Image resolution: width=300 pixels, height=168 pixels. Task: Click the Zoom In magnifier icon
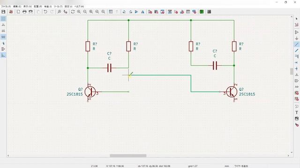click(x=79, y=12)
